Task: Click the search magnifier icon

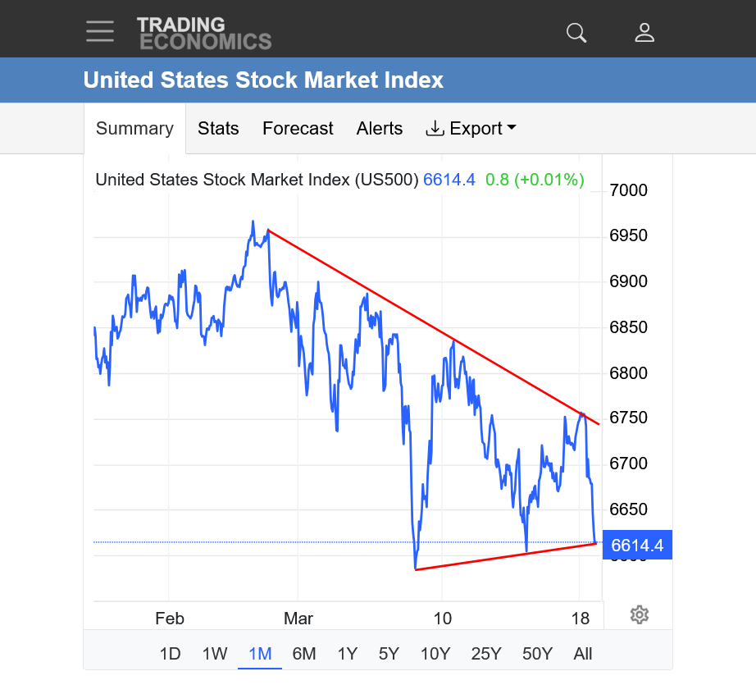Action: pos(576,32)
